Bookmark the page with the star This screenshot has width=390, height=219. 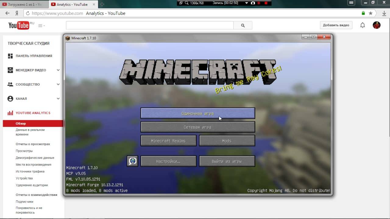pyautogui.click(x=370, y=13)
